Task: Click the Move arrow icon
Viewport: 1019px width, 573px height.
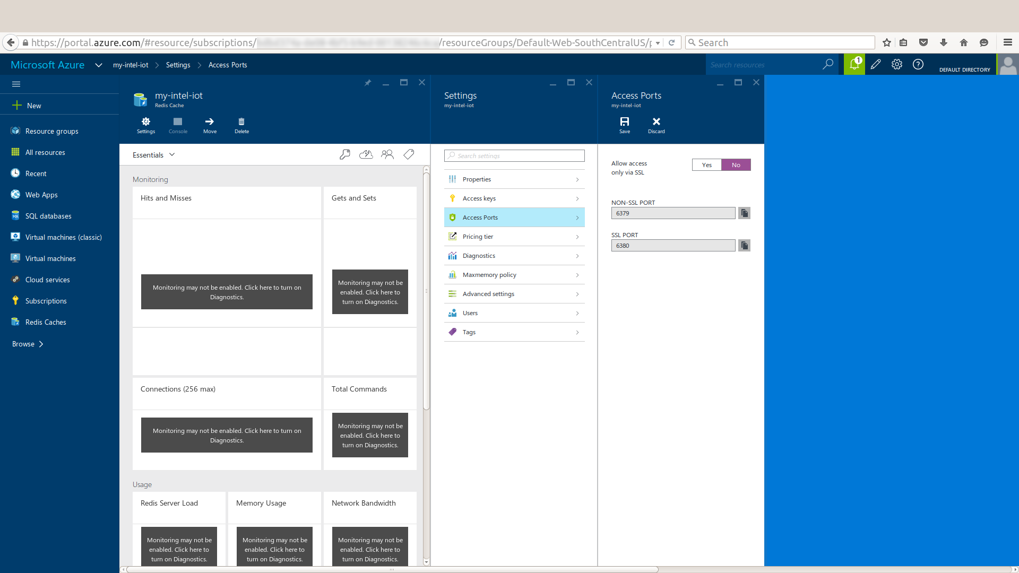Action: click(x=210, y=125)
